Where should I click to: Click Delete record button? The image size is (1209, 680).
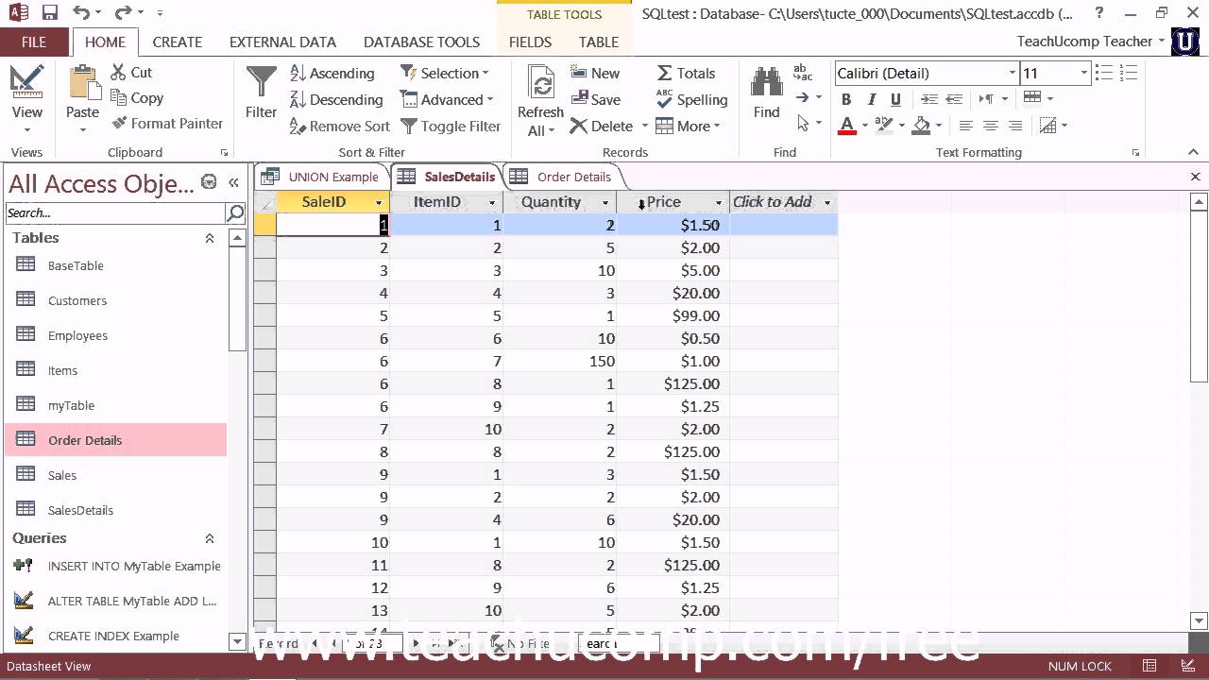(x=602, y=127)
